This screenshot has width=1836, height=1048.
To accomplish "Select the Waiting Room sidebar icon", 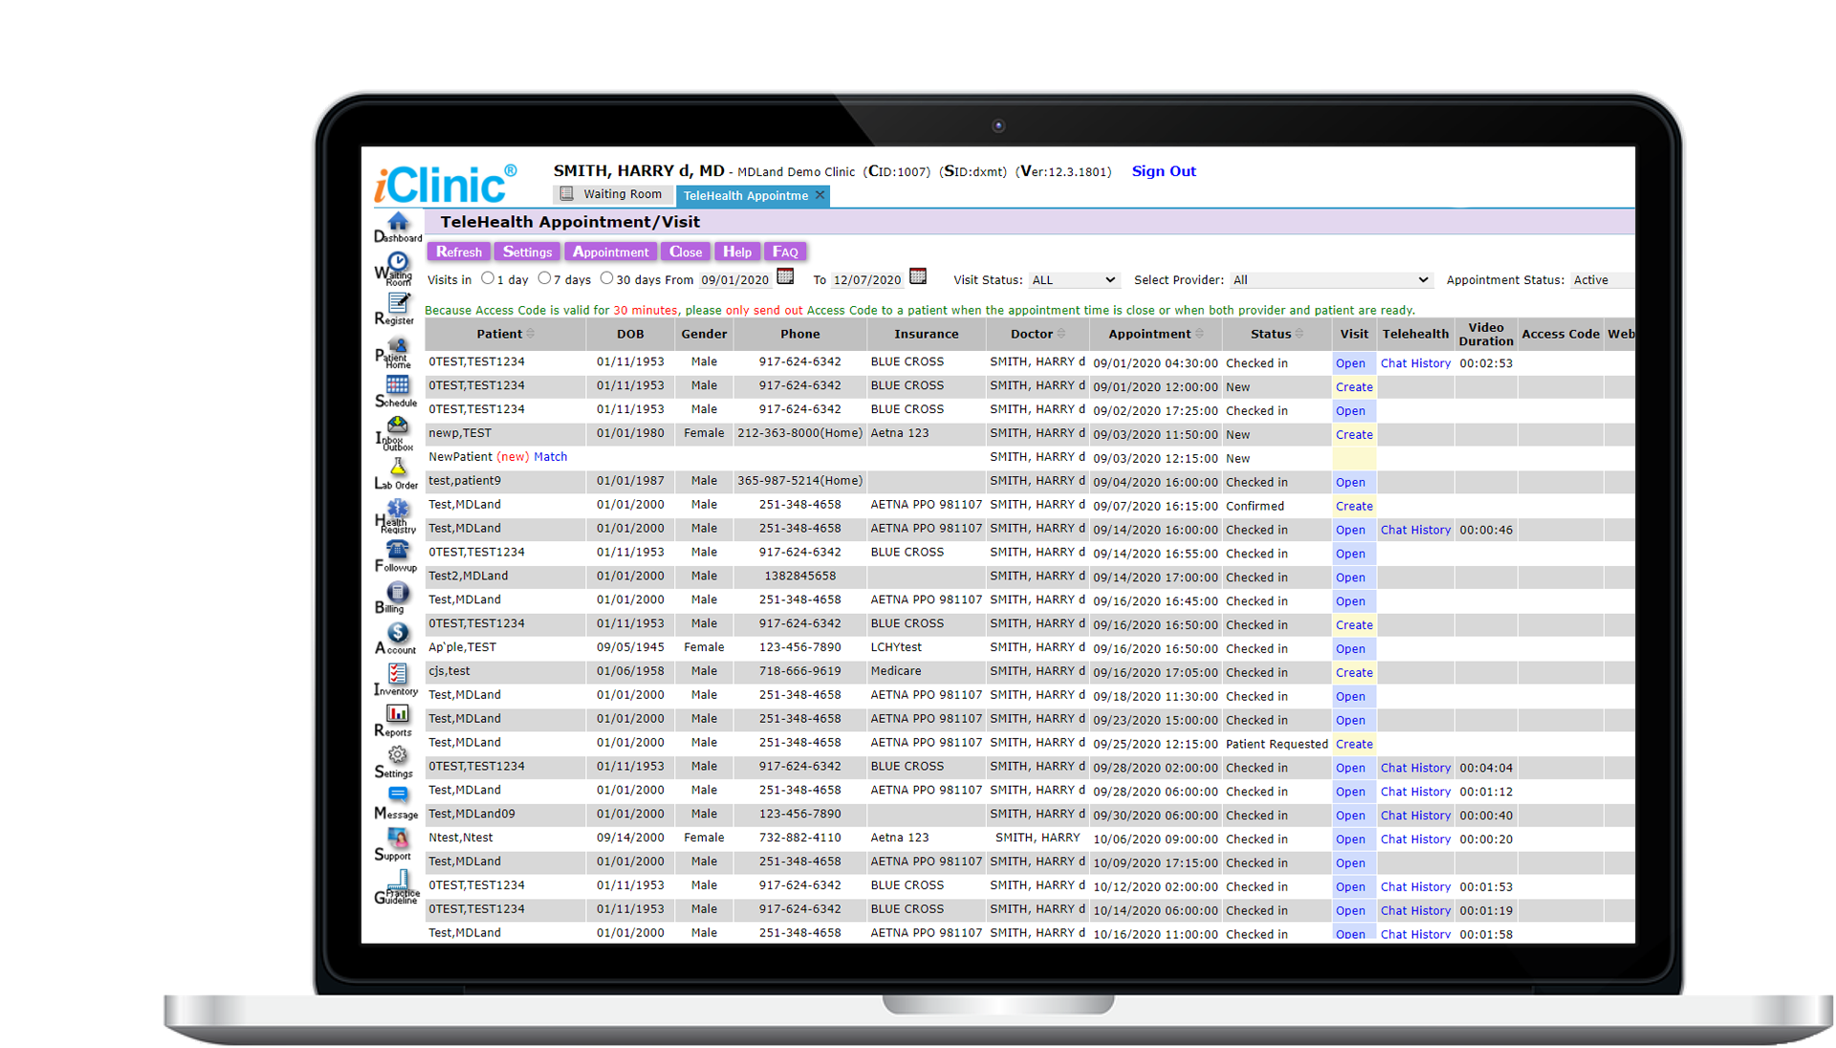I will (396, 269).
